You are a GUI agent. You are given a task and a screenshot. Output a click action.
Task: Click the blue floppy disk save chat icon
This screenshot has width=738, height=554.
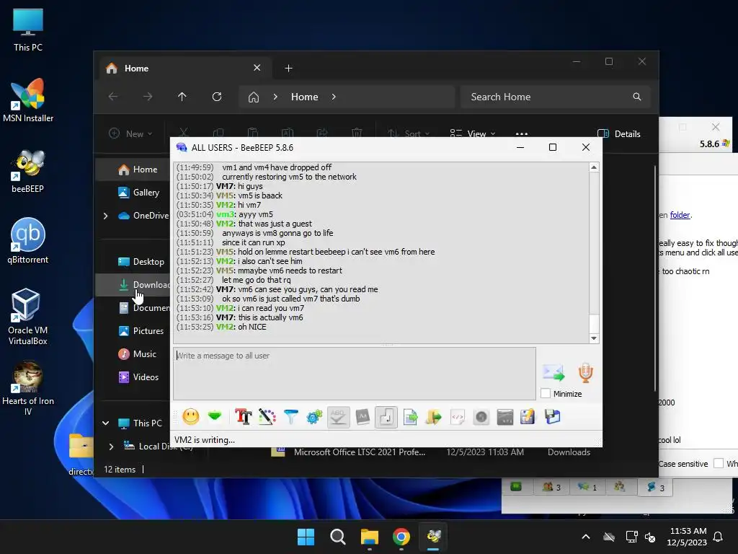(552, 417)
